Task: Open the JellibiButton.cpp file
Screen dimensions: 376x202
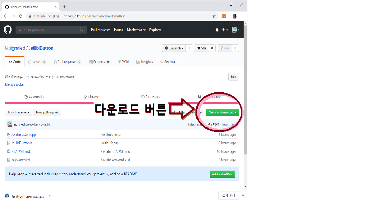Action: click(x=24, y=135)
